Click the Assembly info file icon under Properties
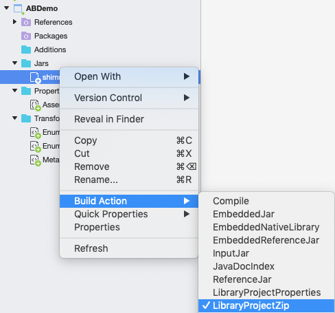This screenshot has width=335, height=313. click(35, 105)
